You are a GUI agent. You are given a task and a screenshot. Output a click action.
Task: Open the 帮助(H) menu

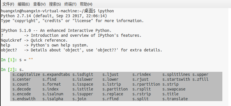pyautogui.click(x=86, y=4)
